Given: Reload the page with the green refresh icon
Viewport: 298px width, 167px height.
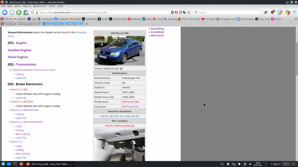Looking at the screenshot, I should tap(19, 13).
